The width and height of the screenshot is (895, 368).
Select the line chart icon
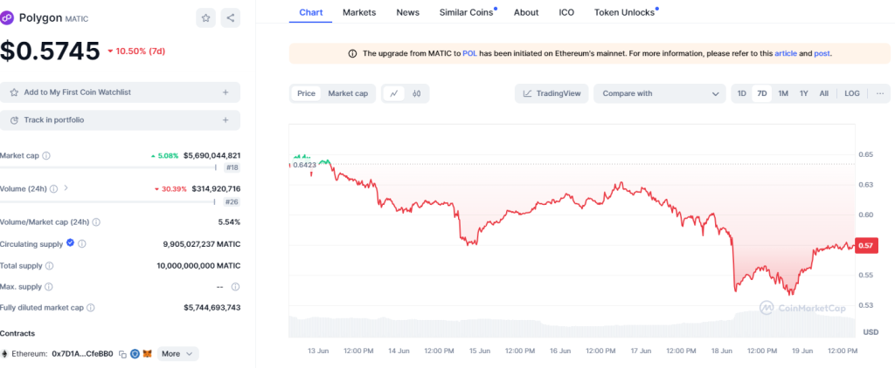394,93
